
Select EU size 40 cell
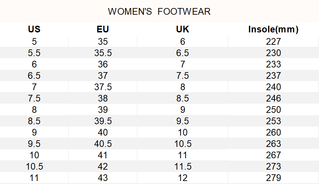[x=103, y=132]
